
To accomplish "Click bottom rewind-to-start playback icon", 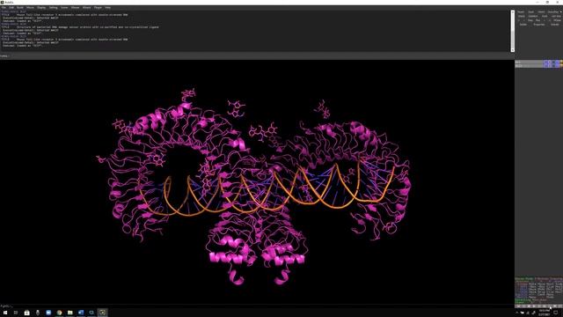I will pyautogui.click(x=518, y=306).
